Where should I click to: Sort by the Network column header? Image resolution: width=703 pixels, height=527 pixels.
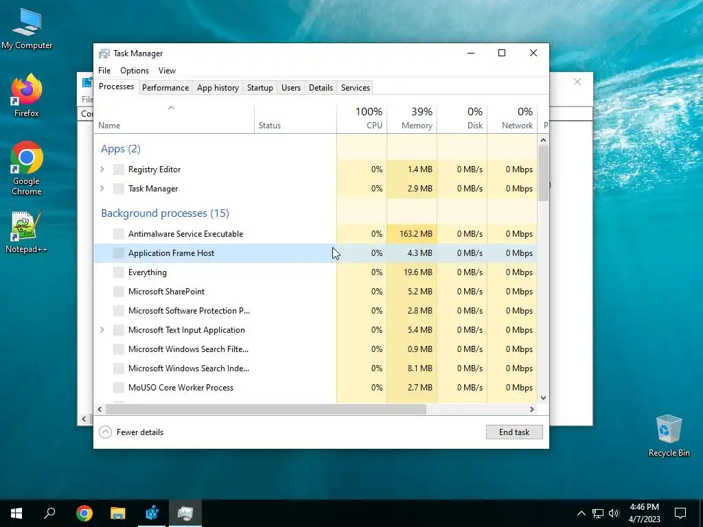(512, 118)
